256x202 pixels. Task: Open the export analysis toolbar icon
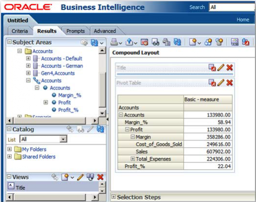[x=129, y=42]
